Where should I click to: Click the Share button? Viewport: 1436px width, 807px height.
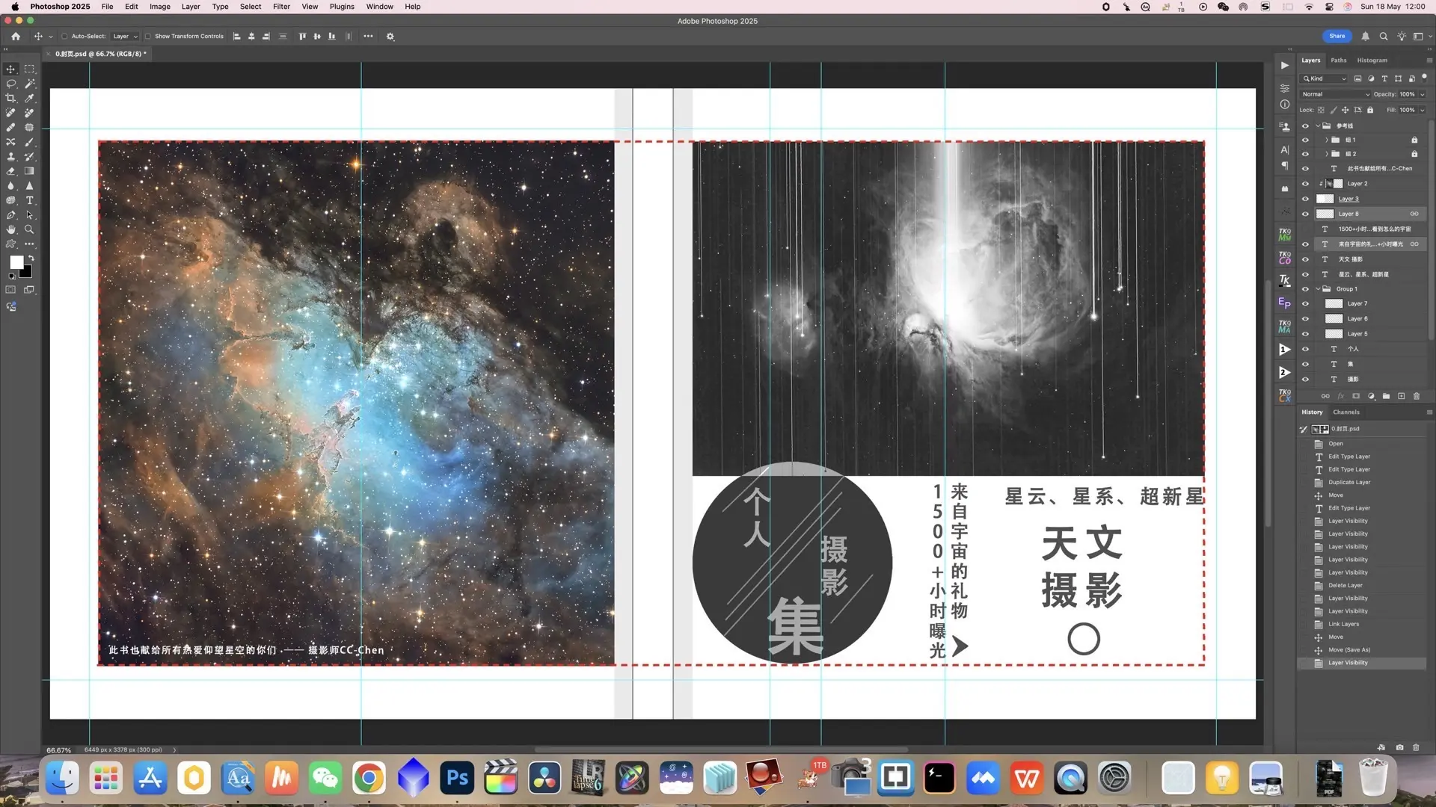point(1337,36)
